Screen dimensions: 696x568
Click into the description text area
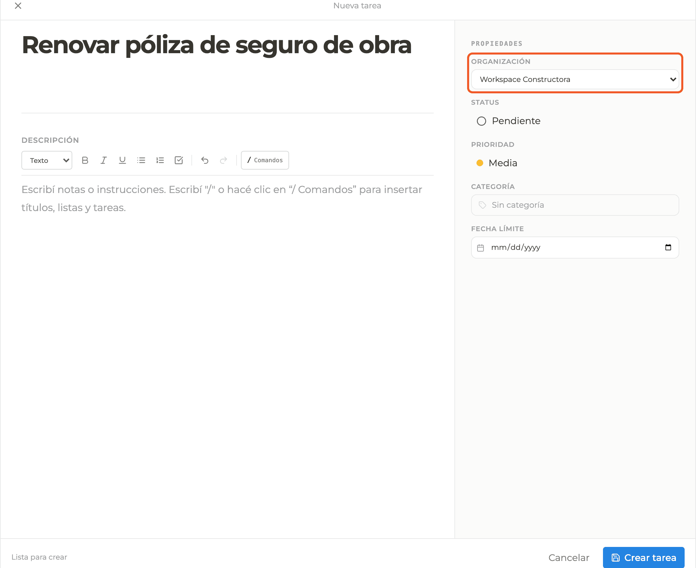click(228, 199)
